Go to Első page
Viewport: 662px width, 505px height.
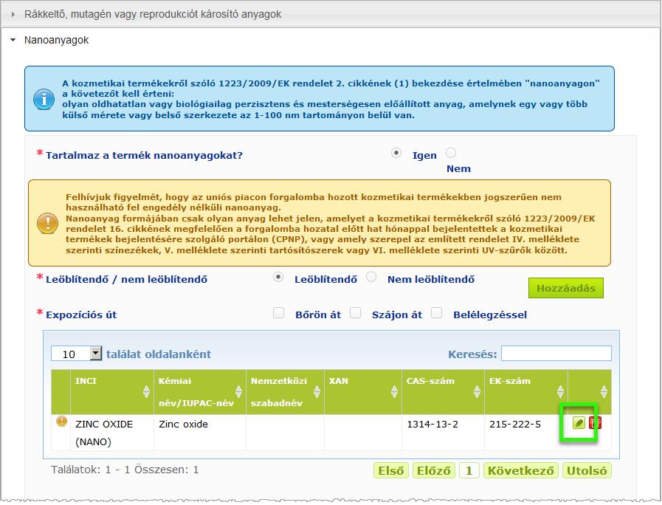tap(391, 470)
